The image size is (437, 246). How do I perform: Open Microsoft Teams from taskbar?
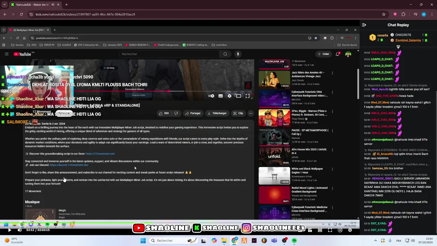(x=274, y=241)
